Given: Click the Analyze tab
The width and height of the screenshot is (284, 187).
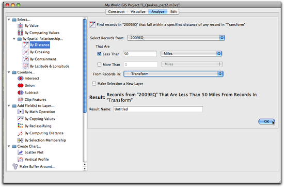Looking at the screenshot, I should [158, 12].
